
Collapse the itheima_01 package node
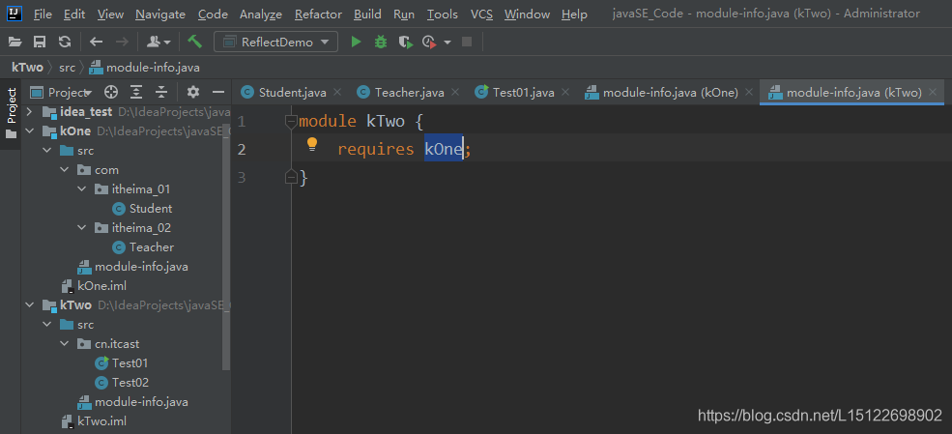(82, 189)
